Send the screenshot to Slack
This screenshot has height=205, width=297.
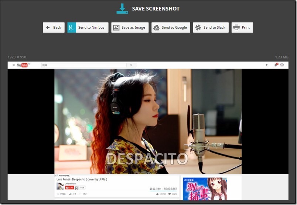click(x=211, y=27)
